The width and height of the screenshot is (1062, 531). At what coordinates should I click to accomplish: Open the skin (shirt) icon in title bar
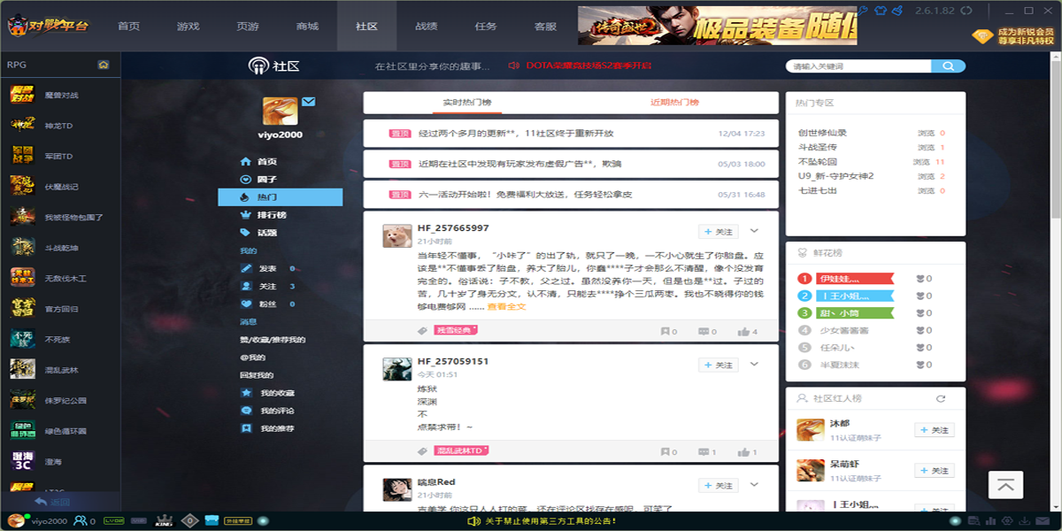pos(881,11)
